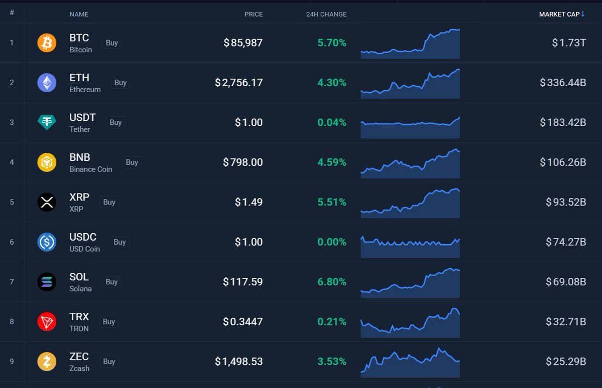The image size is (602, 388).
Task: Click the Ethereum diamond logo icon
Action: click(x=47, y=82)
